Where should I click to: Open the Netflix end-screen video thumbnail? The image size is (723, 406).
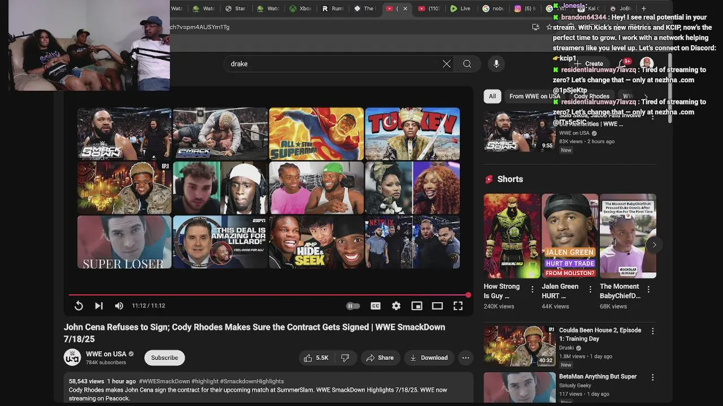click(x=412, y=242)
